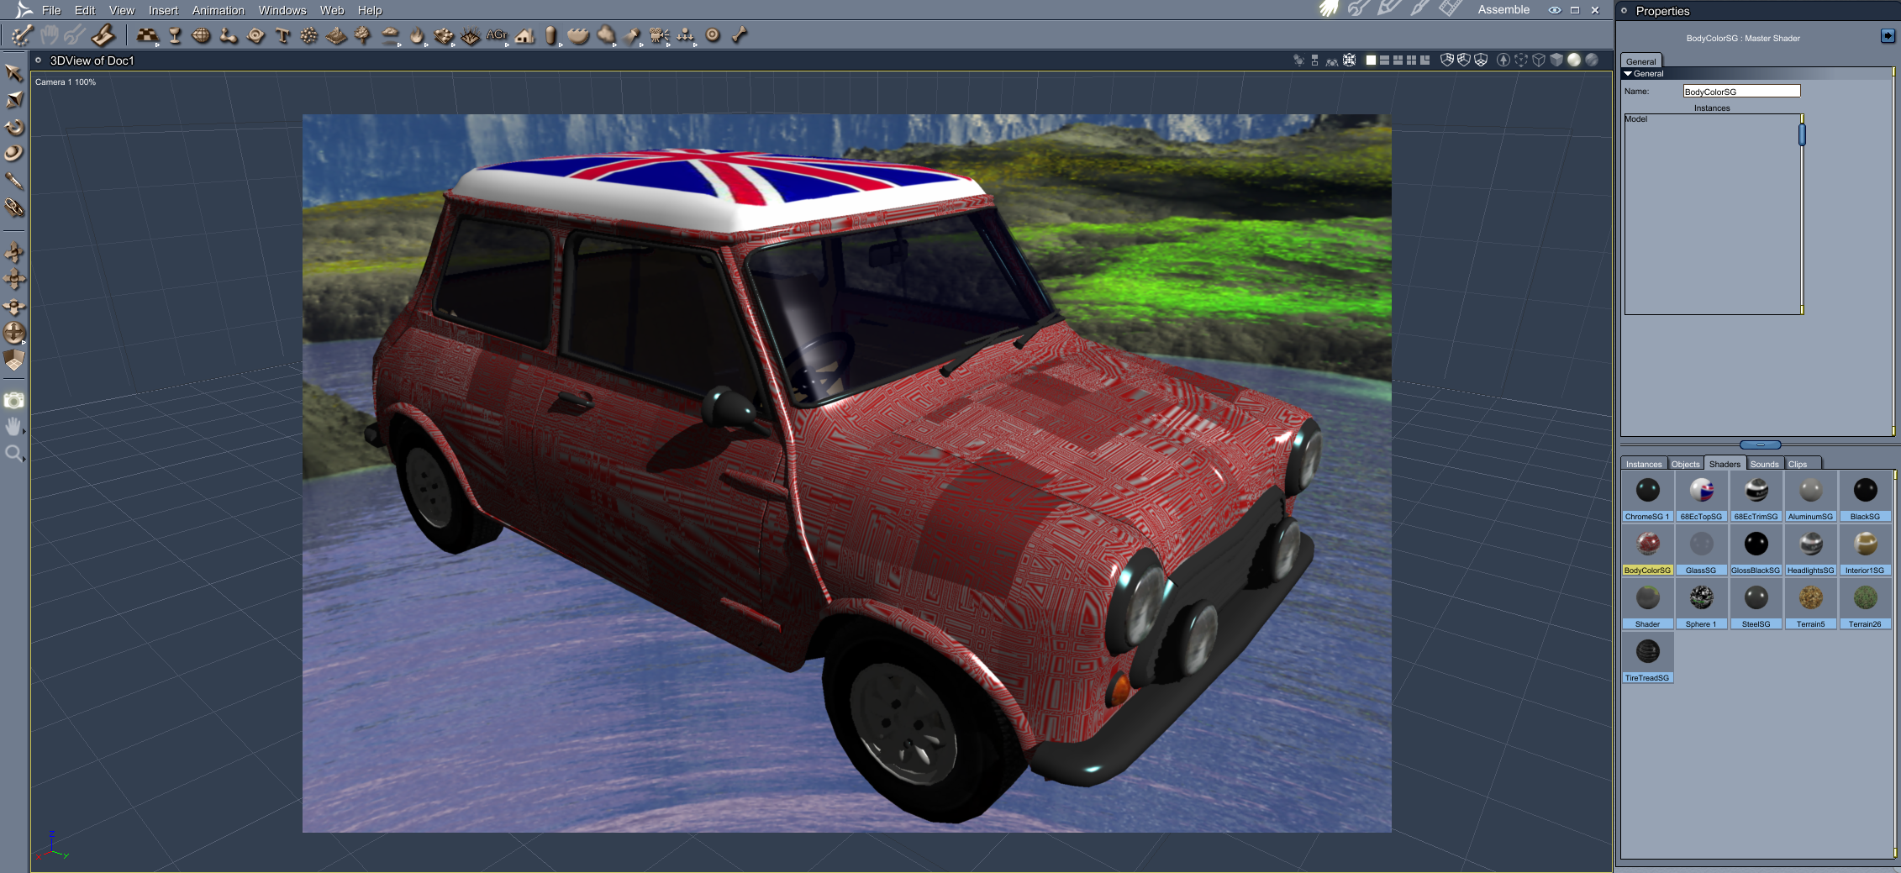
Task: Expand the fire tool flyout arrow
Action: [426, 45]
